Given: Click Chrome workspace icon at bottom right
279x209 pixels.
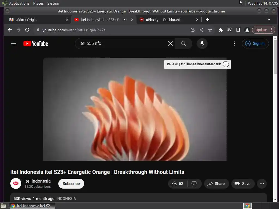Looking at the screenshot, I should [x=247, y=206].
